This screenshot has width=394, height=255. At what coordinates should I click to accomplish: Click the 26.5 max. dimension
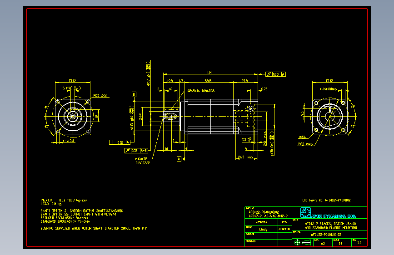[x=245, y=157]
